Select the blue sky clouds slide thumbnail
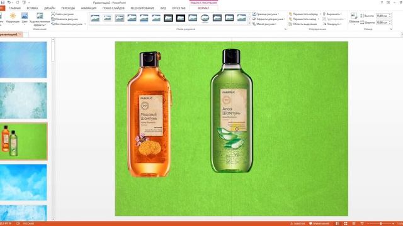 click(x=23, y=183)
